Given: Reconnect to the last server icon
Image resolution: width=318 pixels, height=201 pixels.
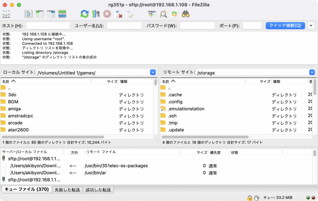Looking at the screenshot, I should coord(129,14).
